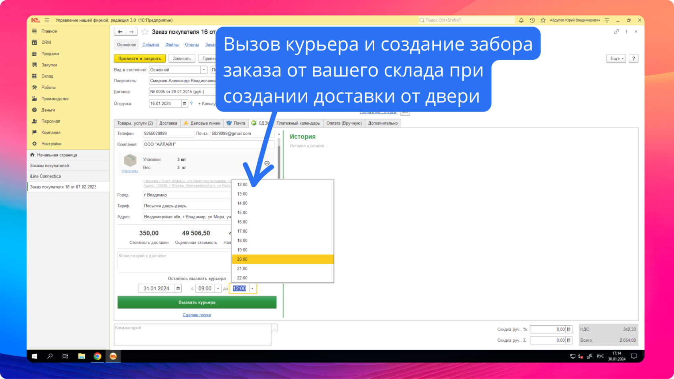Open the start time 09:00 dropdown arrow
This screenshot has width=674, height=379.
(218, 288)
